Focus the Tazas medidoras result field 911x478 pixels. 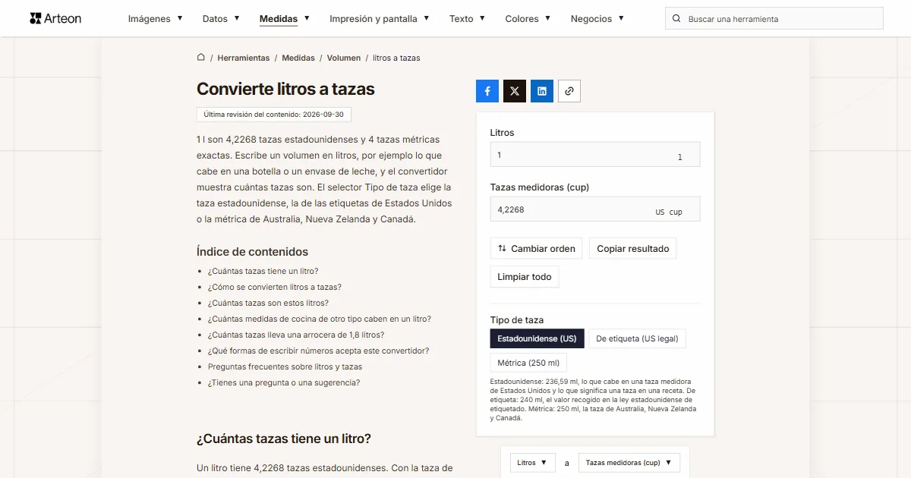tap(595, 209)
